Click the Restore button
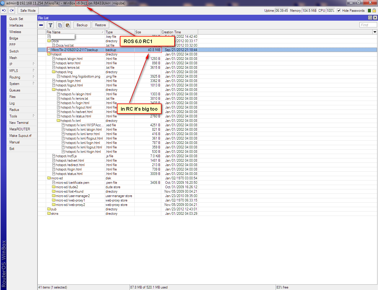Screen dimensions: 378x290 pyautogui.click(x=100, y=25)
